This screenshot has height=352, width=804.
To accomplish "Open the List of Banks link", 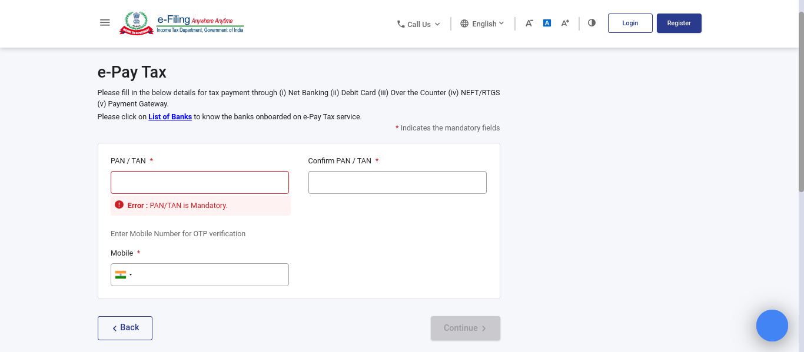I will [170, 116].
